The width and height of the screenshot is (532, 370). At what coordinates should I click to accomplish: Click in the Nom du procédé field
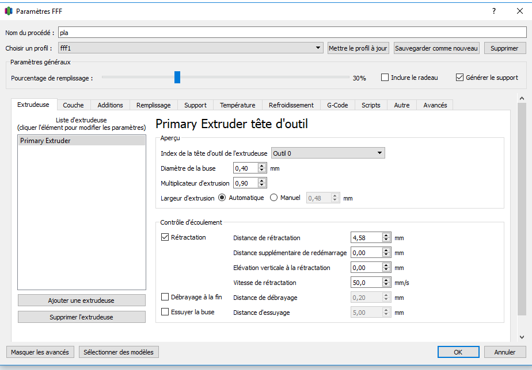pyautogui.click(x=292, y=33)
